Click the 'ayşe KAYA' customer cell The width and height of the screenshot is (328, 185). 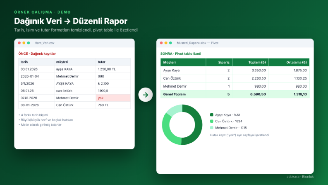pos(75,69)
